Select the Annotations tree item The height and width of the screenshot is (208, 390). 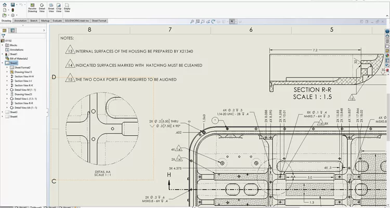[x=14, y=49]
